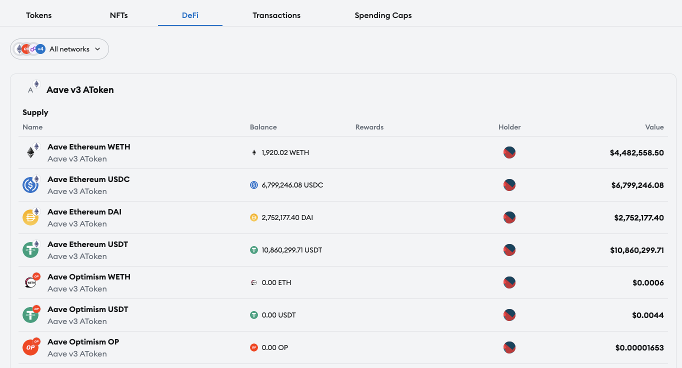Select the DeFi tab
Screen dimensions: 682x368
tap(190, 15)
